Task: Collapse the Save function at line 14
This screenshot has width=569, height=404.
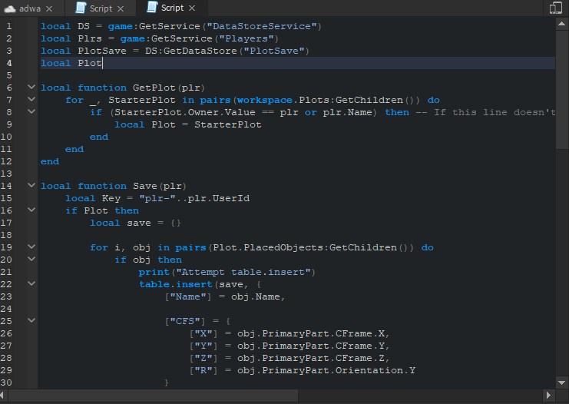Action: click(x=31, y=185)
